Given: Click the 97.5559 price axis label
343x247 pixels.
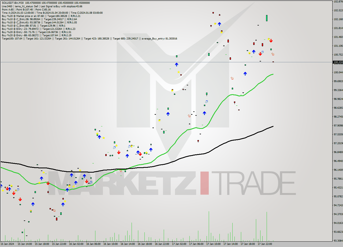Looking at the screenshot, I should tap(338, 134).
